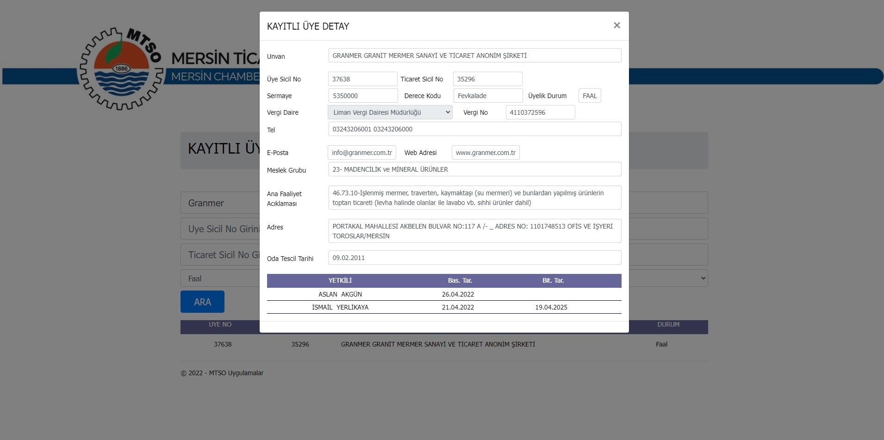Click the Sermaye field showing 5350000
The image size is (884, 440).
(363, 96)
